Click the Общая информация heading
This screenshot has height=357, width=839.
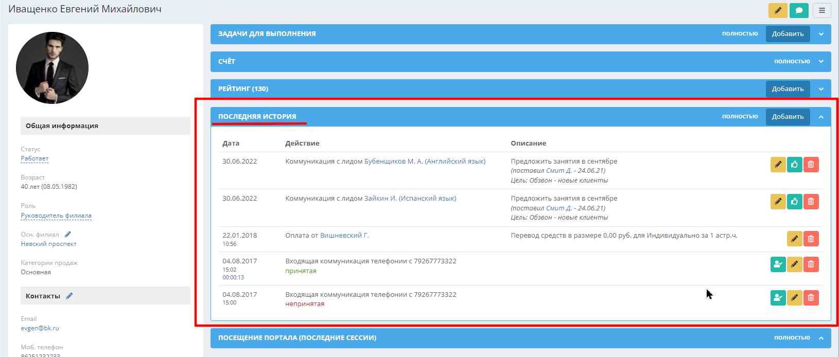pos(62,126)
